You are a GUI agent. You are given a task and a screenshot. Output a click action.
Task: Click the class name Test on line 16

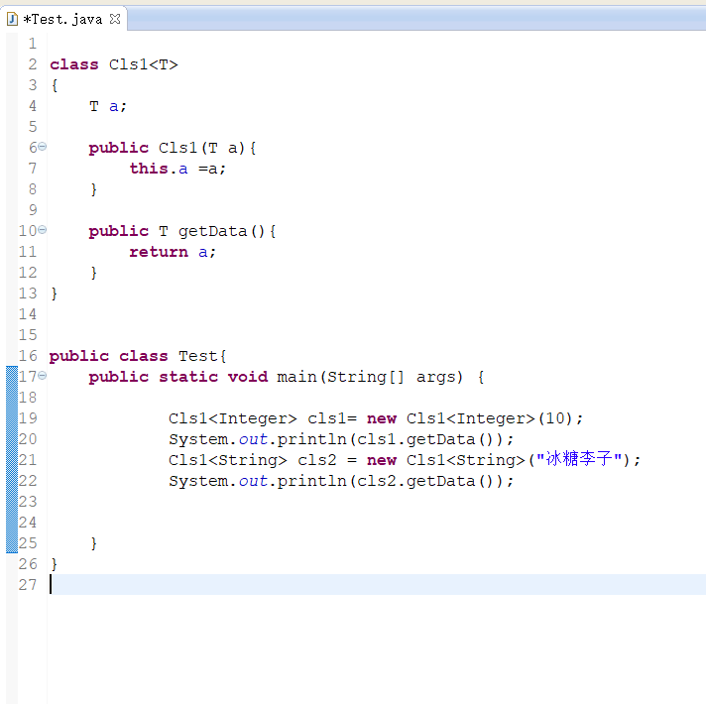click(197, 356)
